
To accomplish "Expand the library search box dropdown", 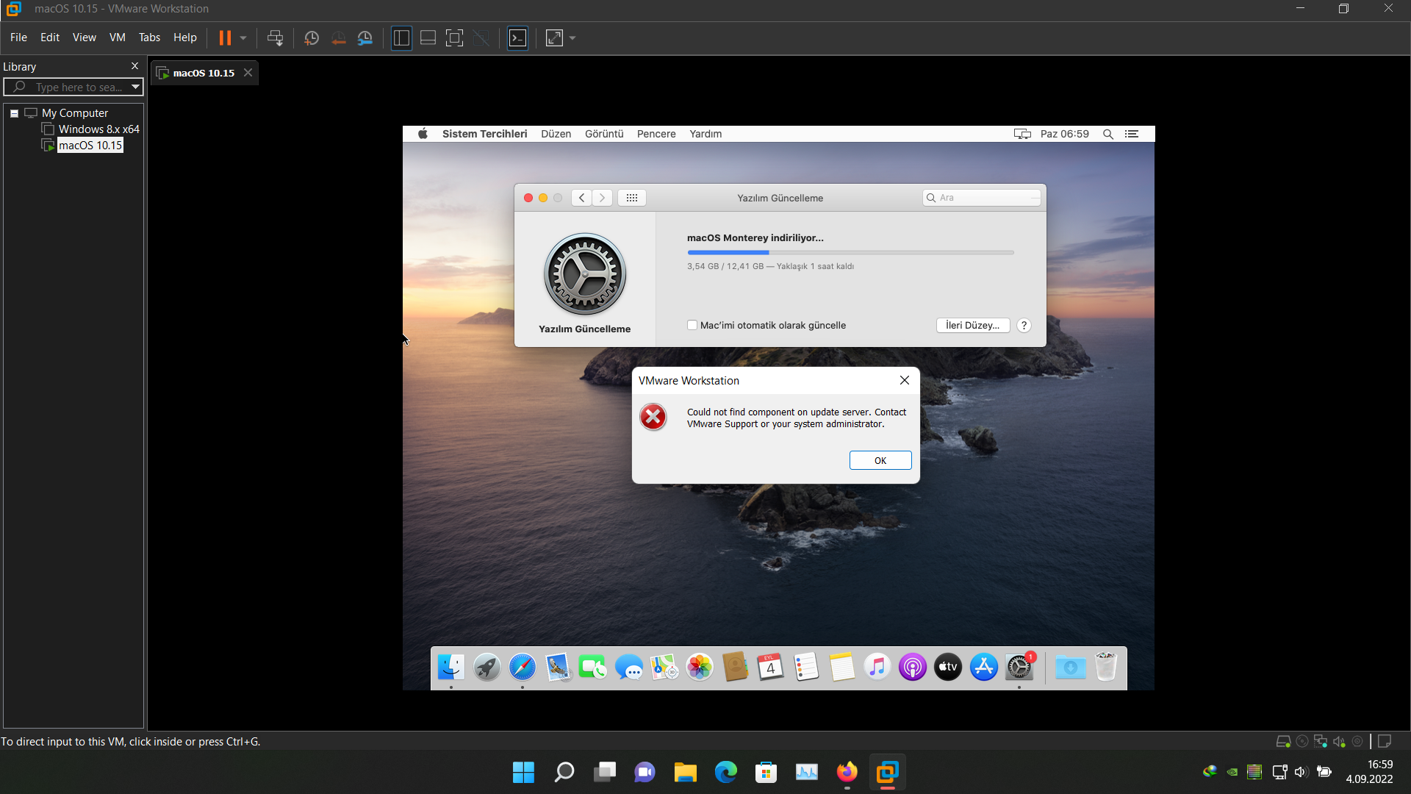I will coord(135,87).
